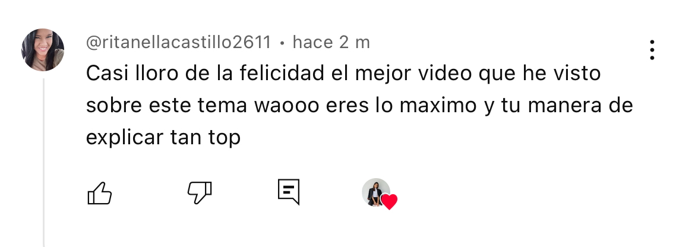Click the dot separator after username
The width and height of the screenshot is (695, 247).
coord(282,43)
